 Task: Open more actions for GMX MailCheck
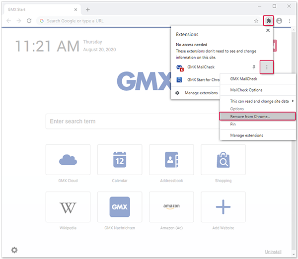pyautogui.click(x=266, y=67)
